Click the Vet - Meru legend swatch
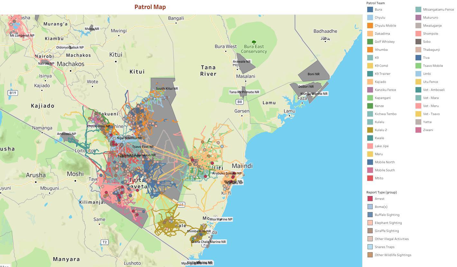The width and height of the screenshot is (457, 267). (x=418, y=106)
